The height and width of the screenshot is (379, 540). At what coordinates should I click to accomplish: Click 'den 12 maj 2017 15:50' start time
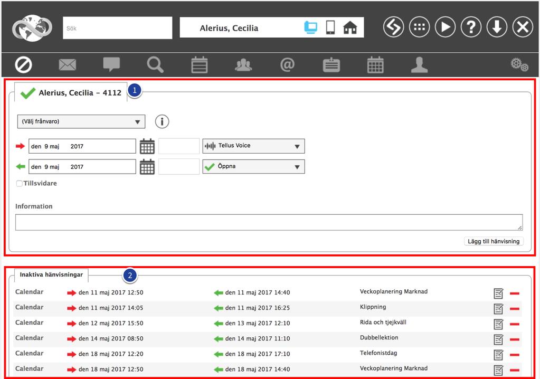click(x=111, y=323)
